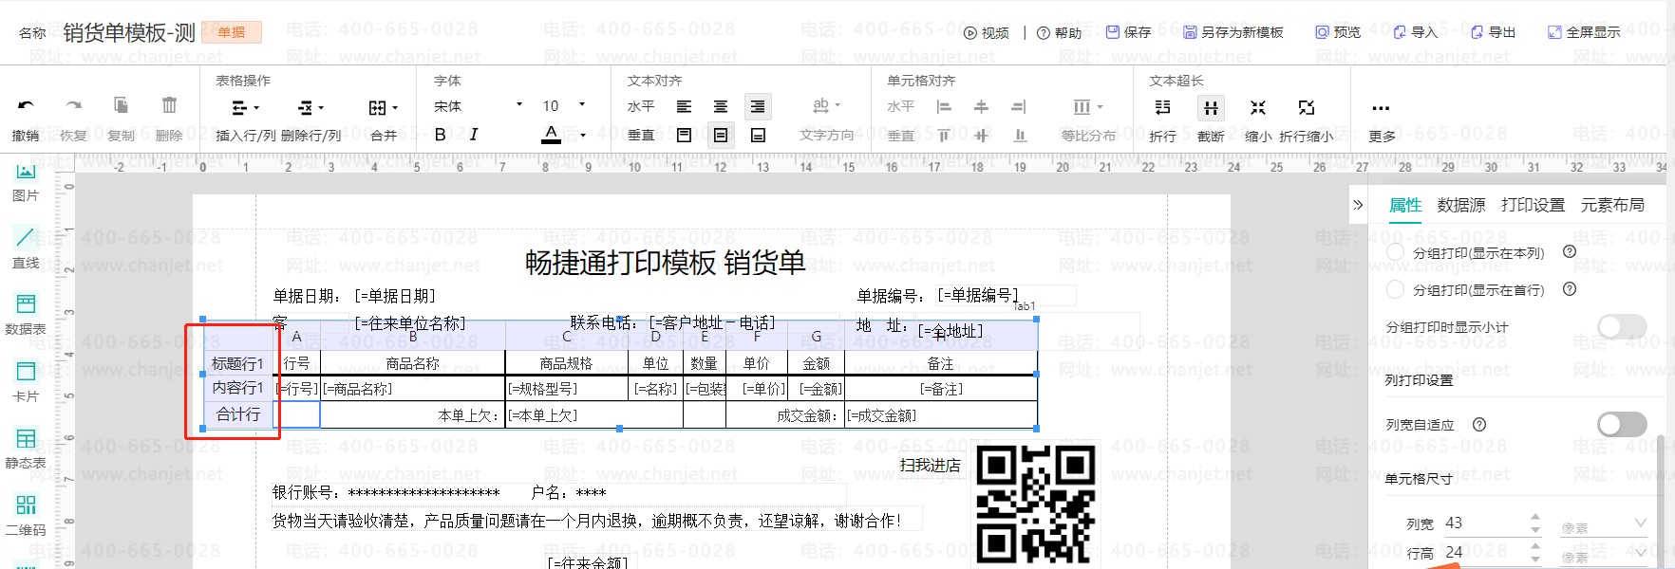Open the 打印设置 tab
1675x569 pixels.
[1533, 205]
